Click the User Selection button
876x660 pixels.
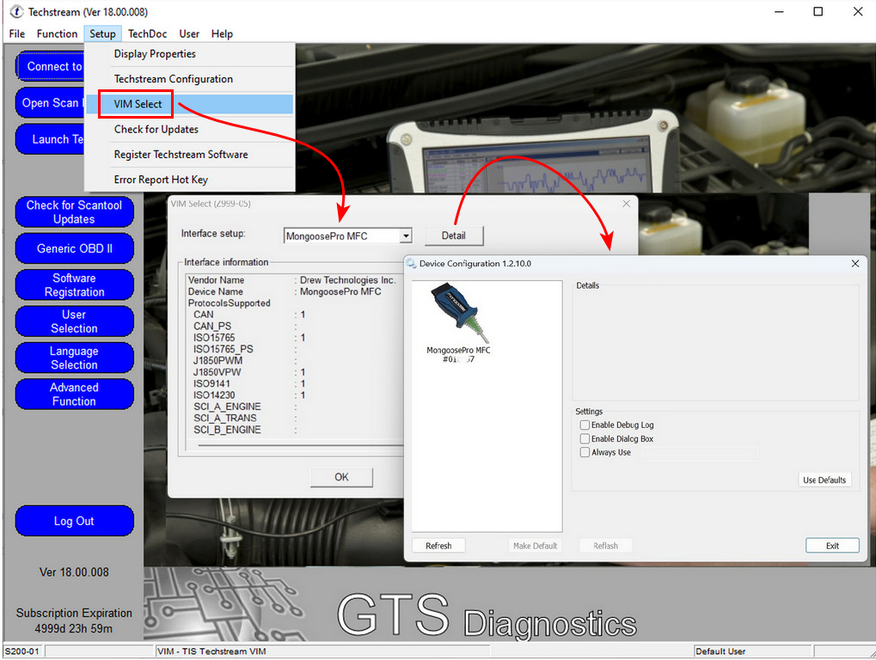tap(74, 321)
